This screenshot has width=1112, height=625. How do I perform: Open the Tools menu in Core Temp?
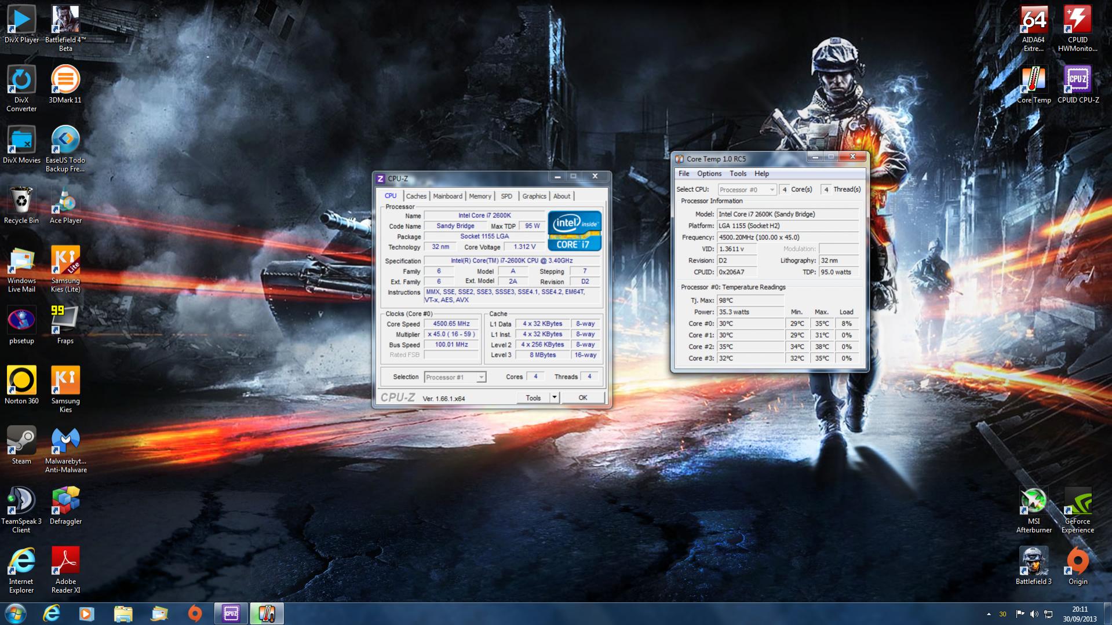(738, 174)
